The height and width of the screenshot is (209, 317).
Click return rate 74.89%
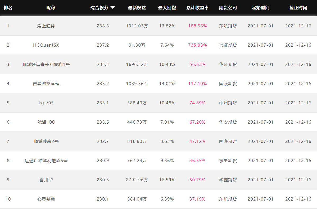tap(197, 103)
